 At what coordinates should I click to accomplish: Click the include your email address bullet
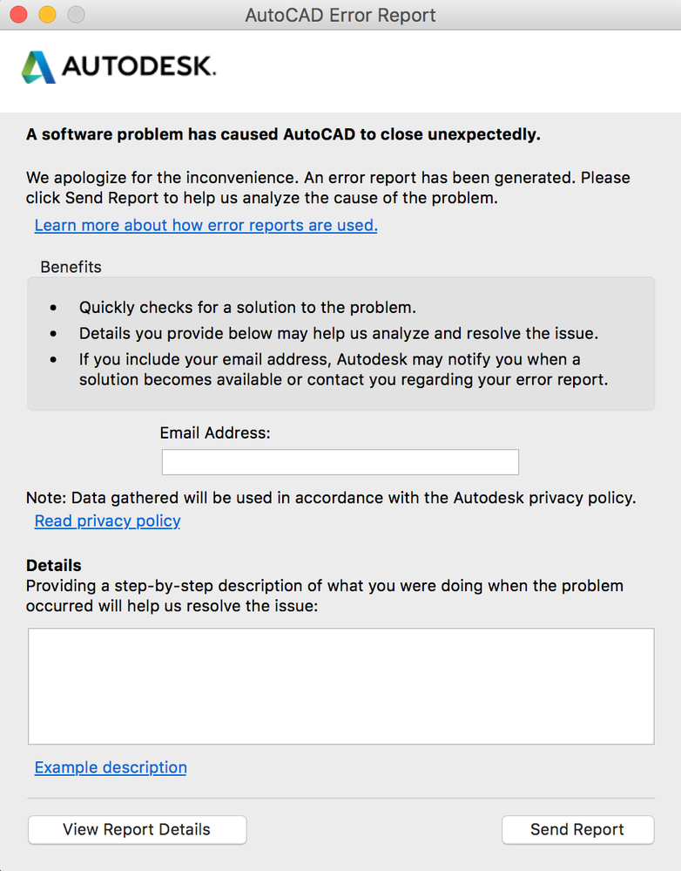tap(344, 370)
